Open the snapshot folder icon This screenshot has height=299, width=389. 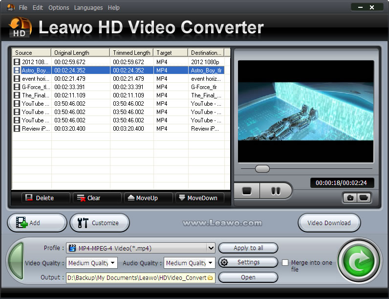(x=364, y=198)
